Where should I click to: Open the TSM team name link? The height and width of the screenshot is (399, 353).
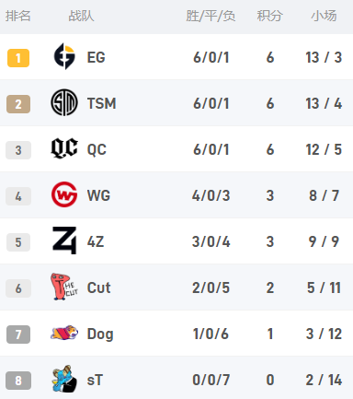pyautogui.click(x=101, y=103)
